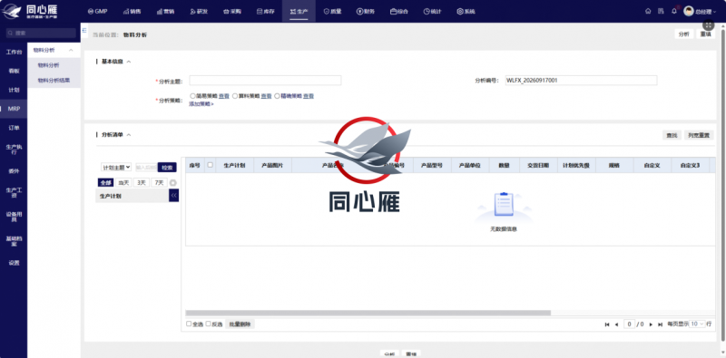Open the 质量 module in top navigation

coord(332,12)
